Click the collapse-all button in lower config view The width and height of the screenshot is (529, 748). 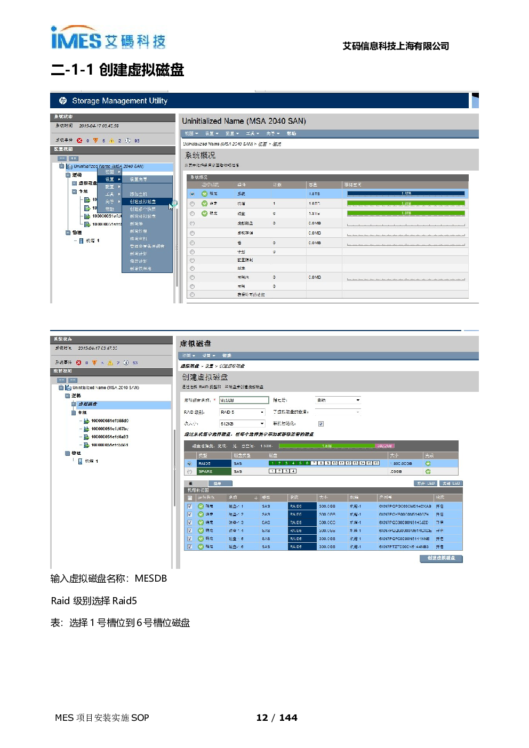[61, 380]
